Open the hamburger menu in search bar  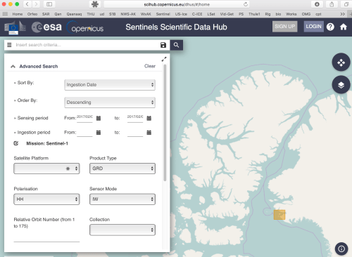(x=9, y=45)
